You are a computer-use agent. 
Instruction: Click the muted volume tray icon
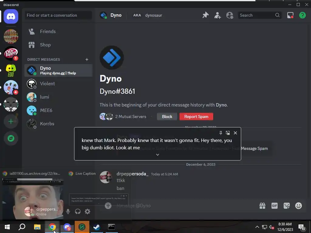[x=272, y=227]
